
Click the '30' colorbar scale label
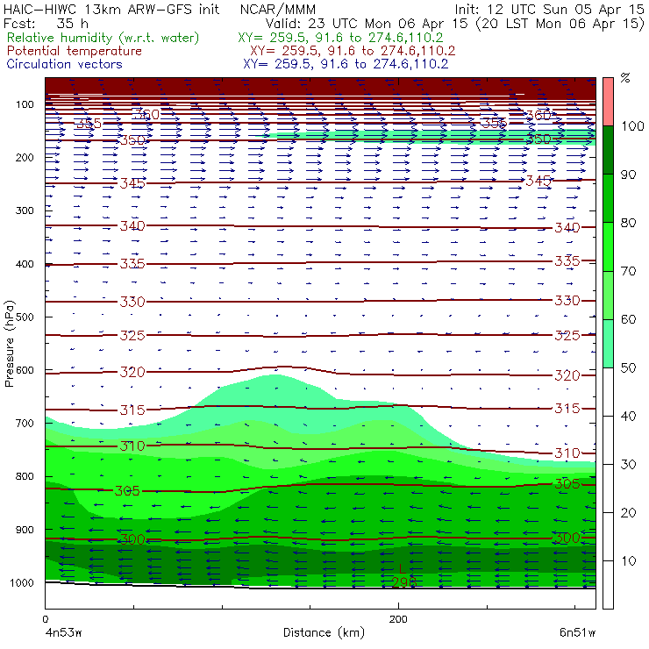pos(628,465)
